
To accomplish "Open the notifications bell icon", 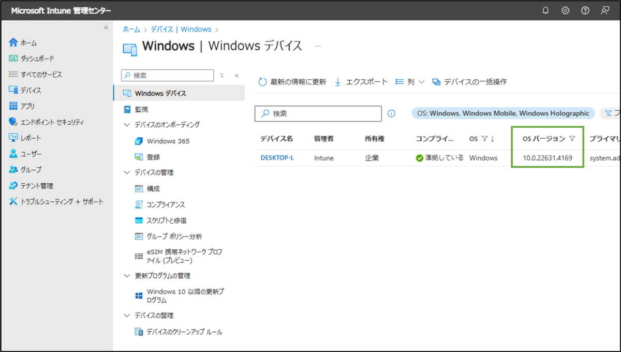I will [x=545, y=10].
